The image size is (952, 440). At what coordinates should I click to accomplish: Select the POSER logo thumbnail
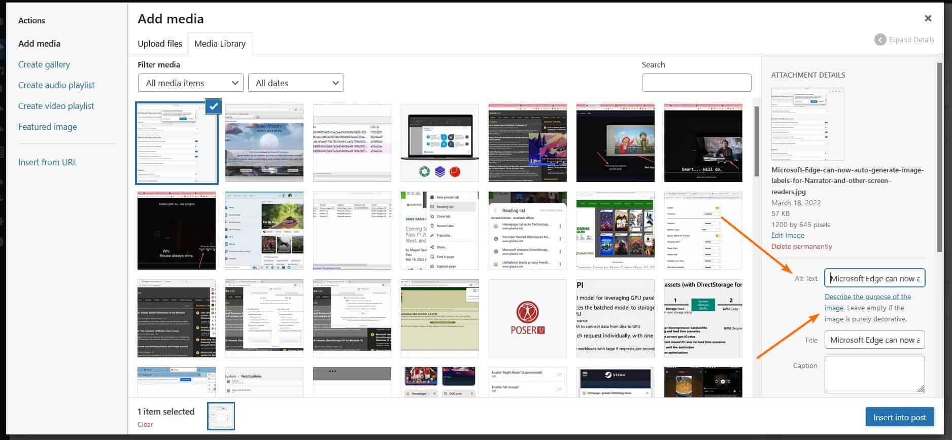[527, 318]
